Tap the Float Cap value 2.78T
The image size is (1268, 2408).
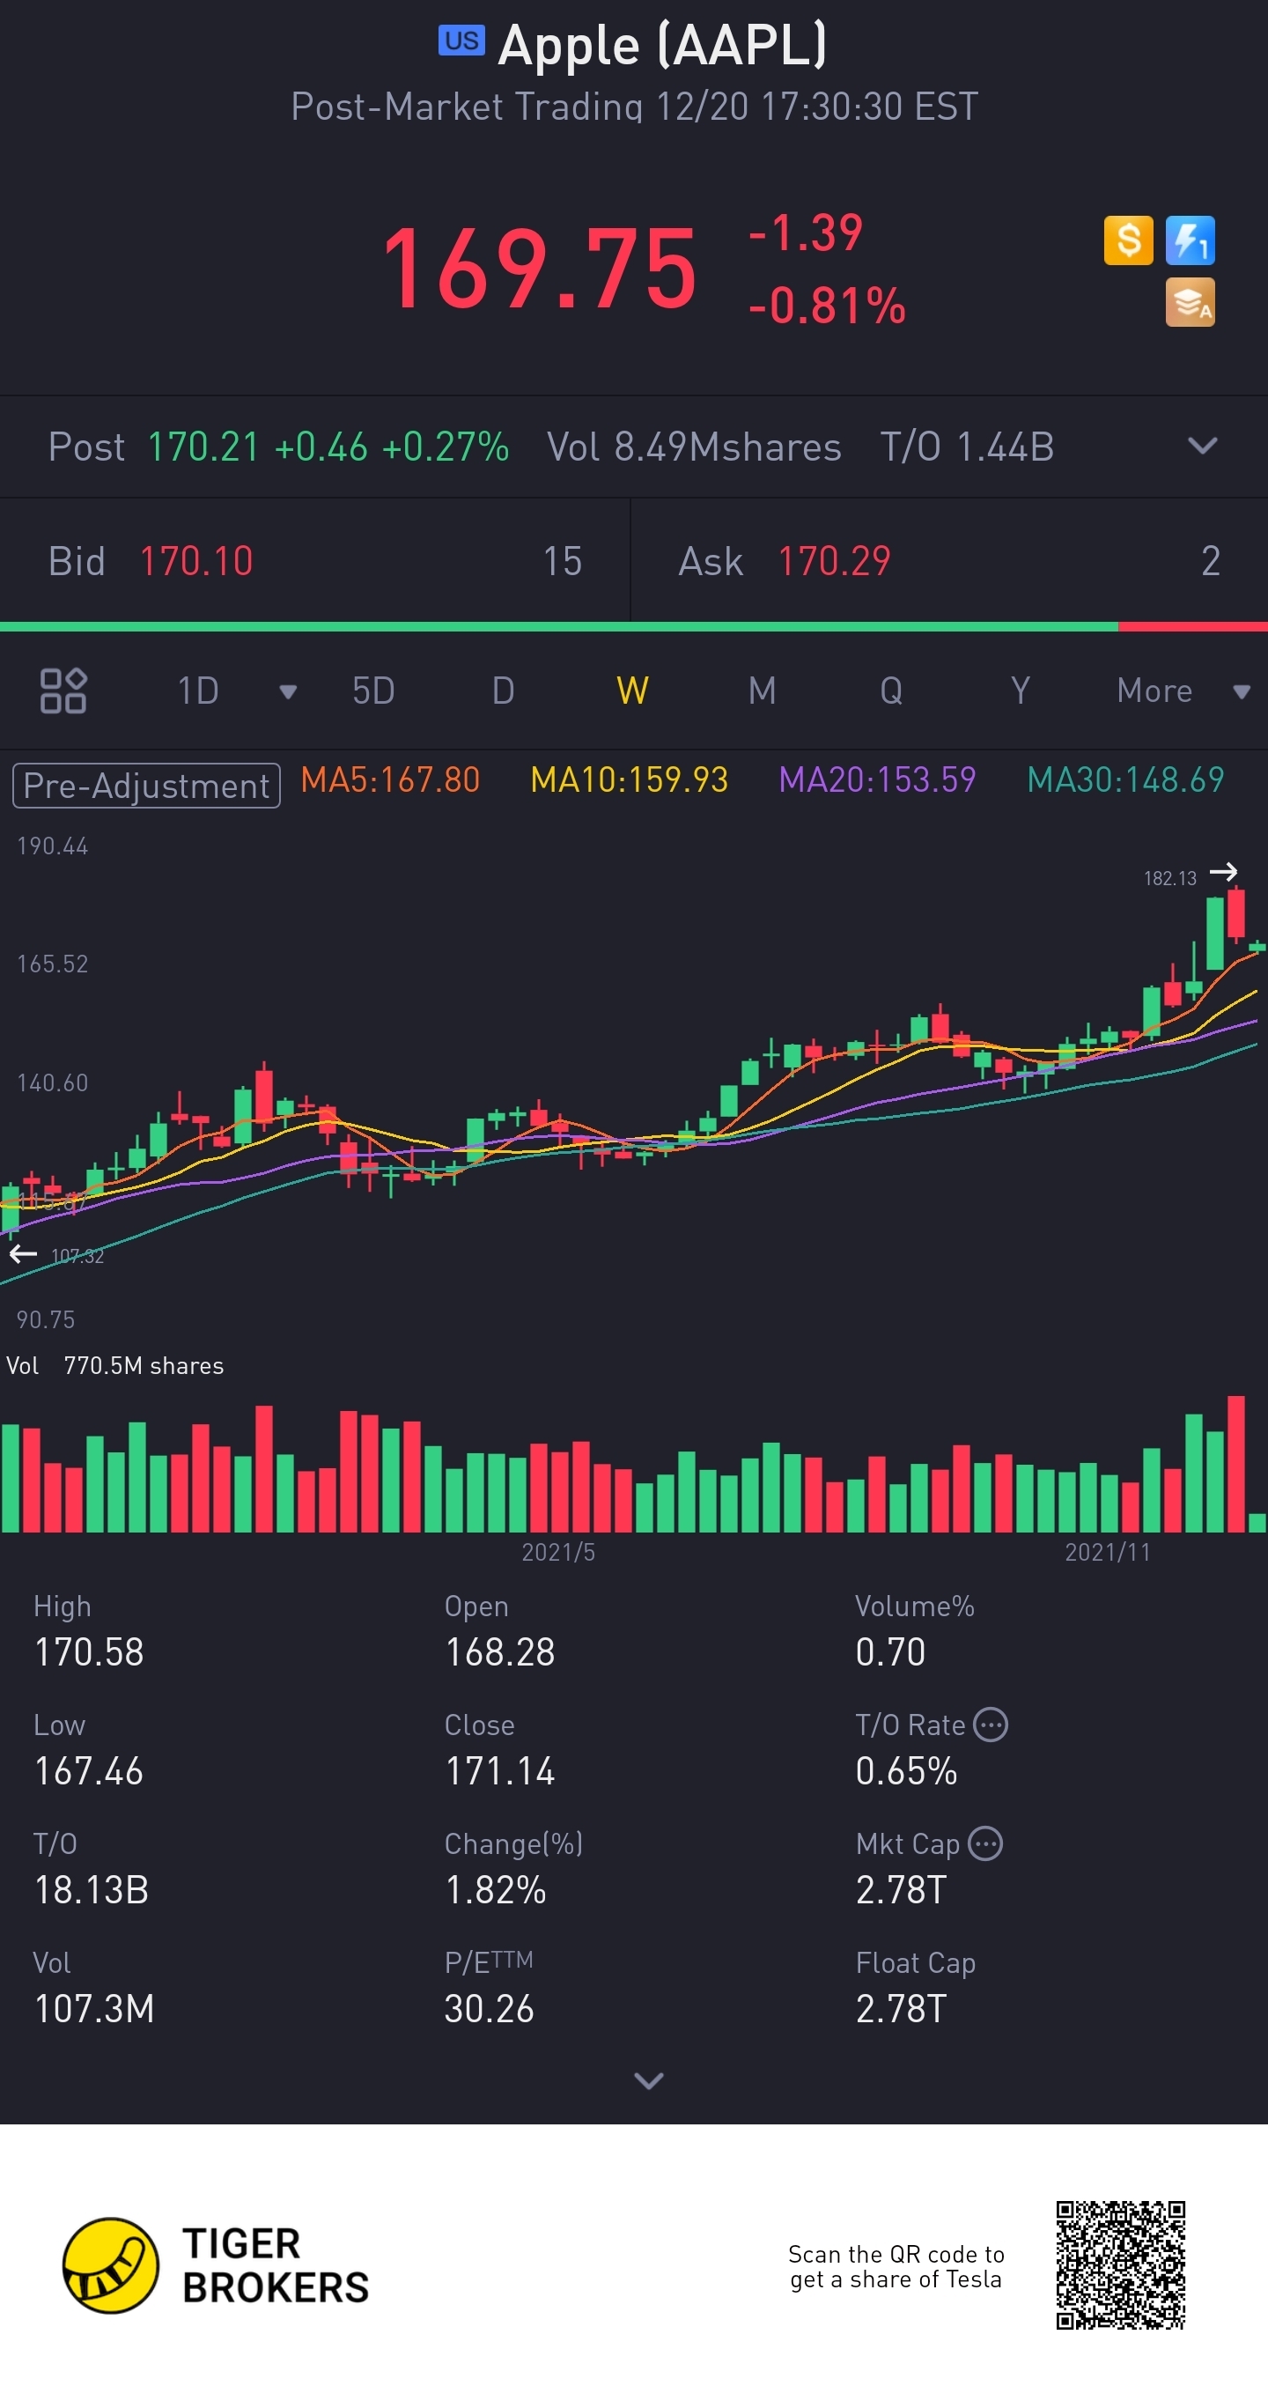pos(901,2009)
